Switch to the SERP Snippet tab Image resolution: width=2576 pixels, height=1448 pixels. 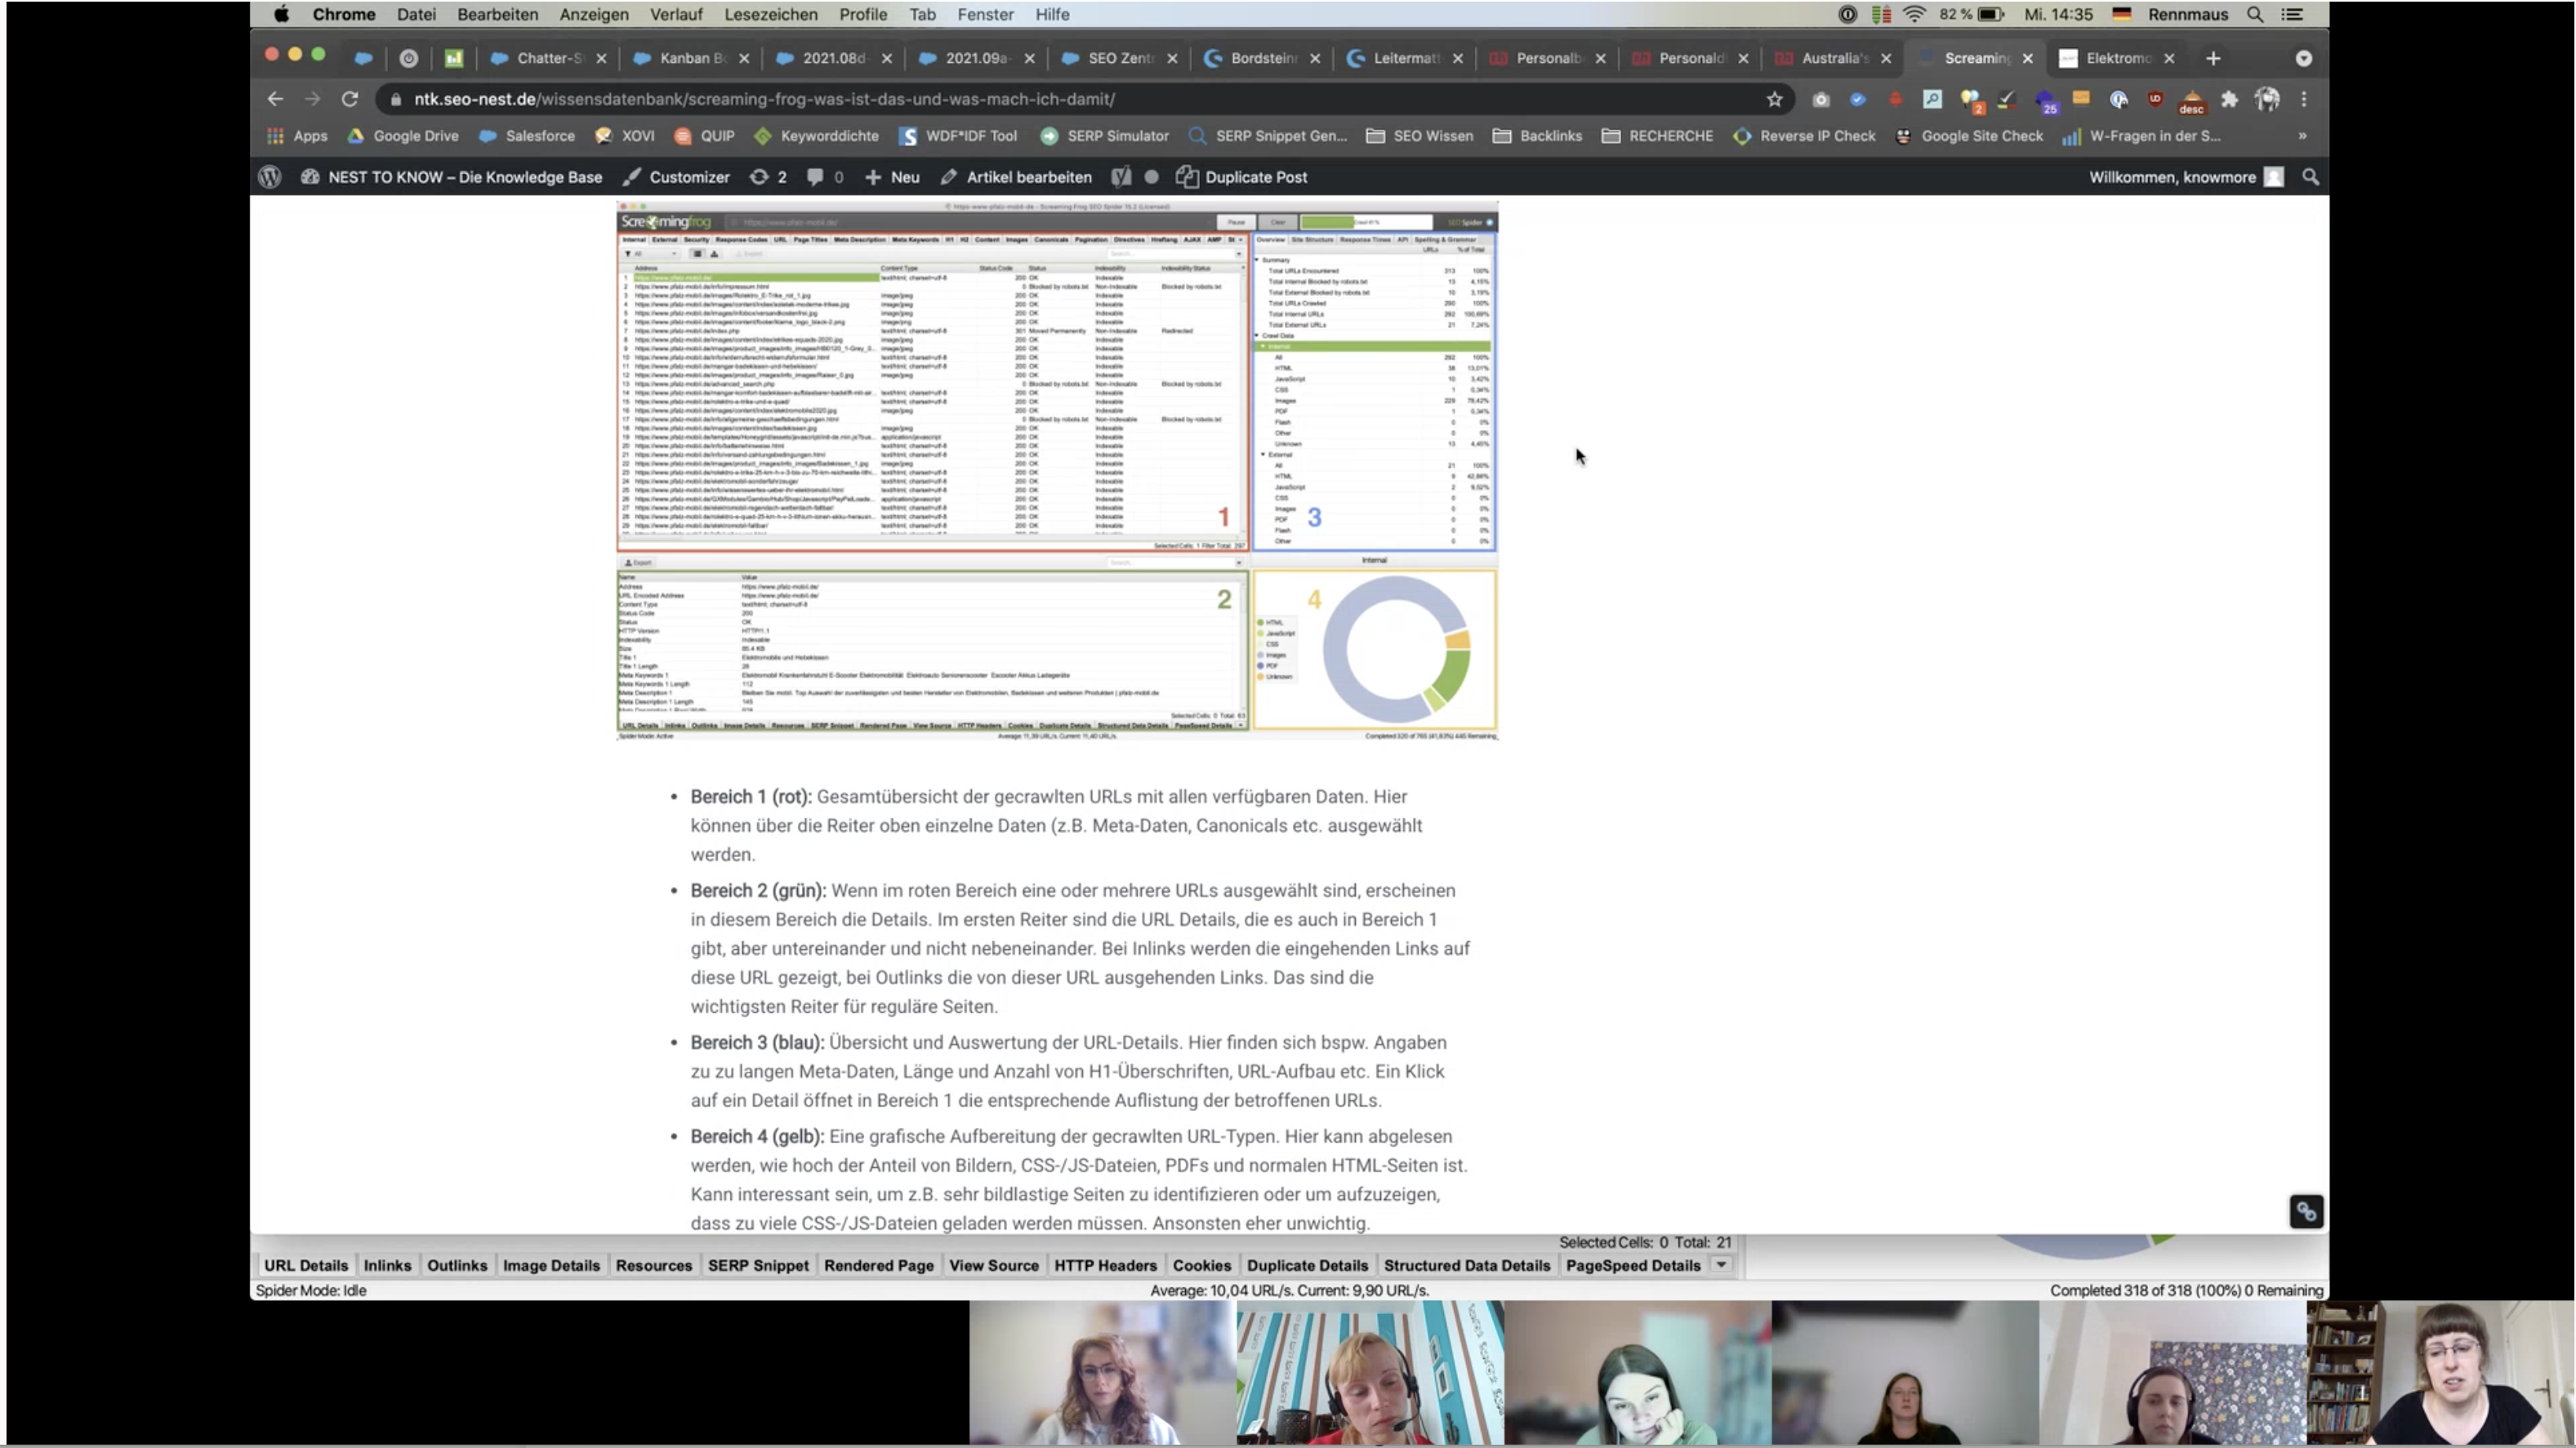click(x=758, y=1265)
